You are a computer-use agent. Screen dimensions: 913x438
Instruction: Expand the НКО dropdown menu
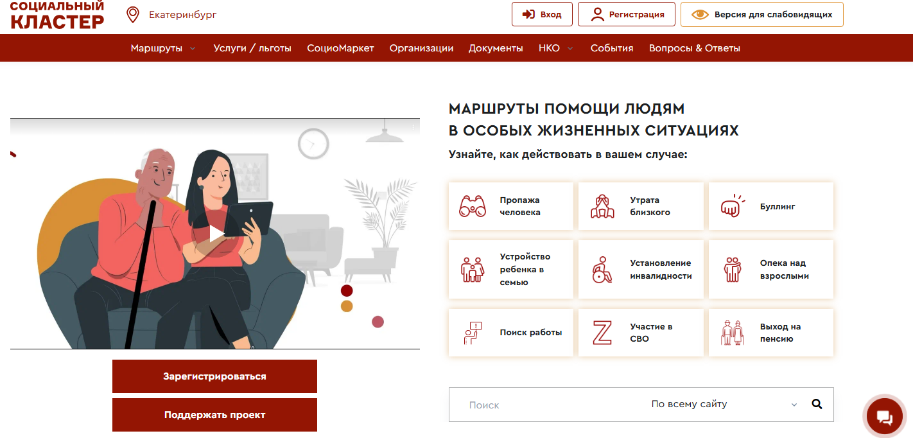[x=556, y=48]
